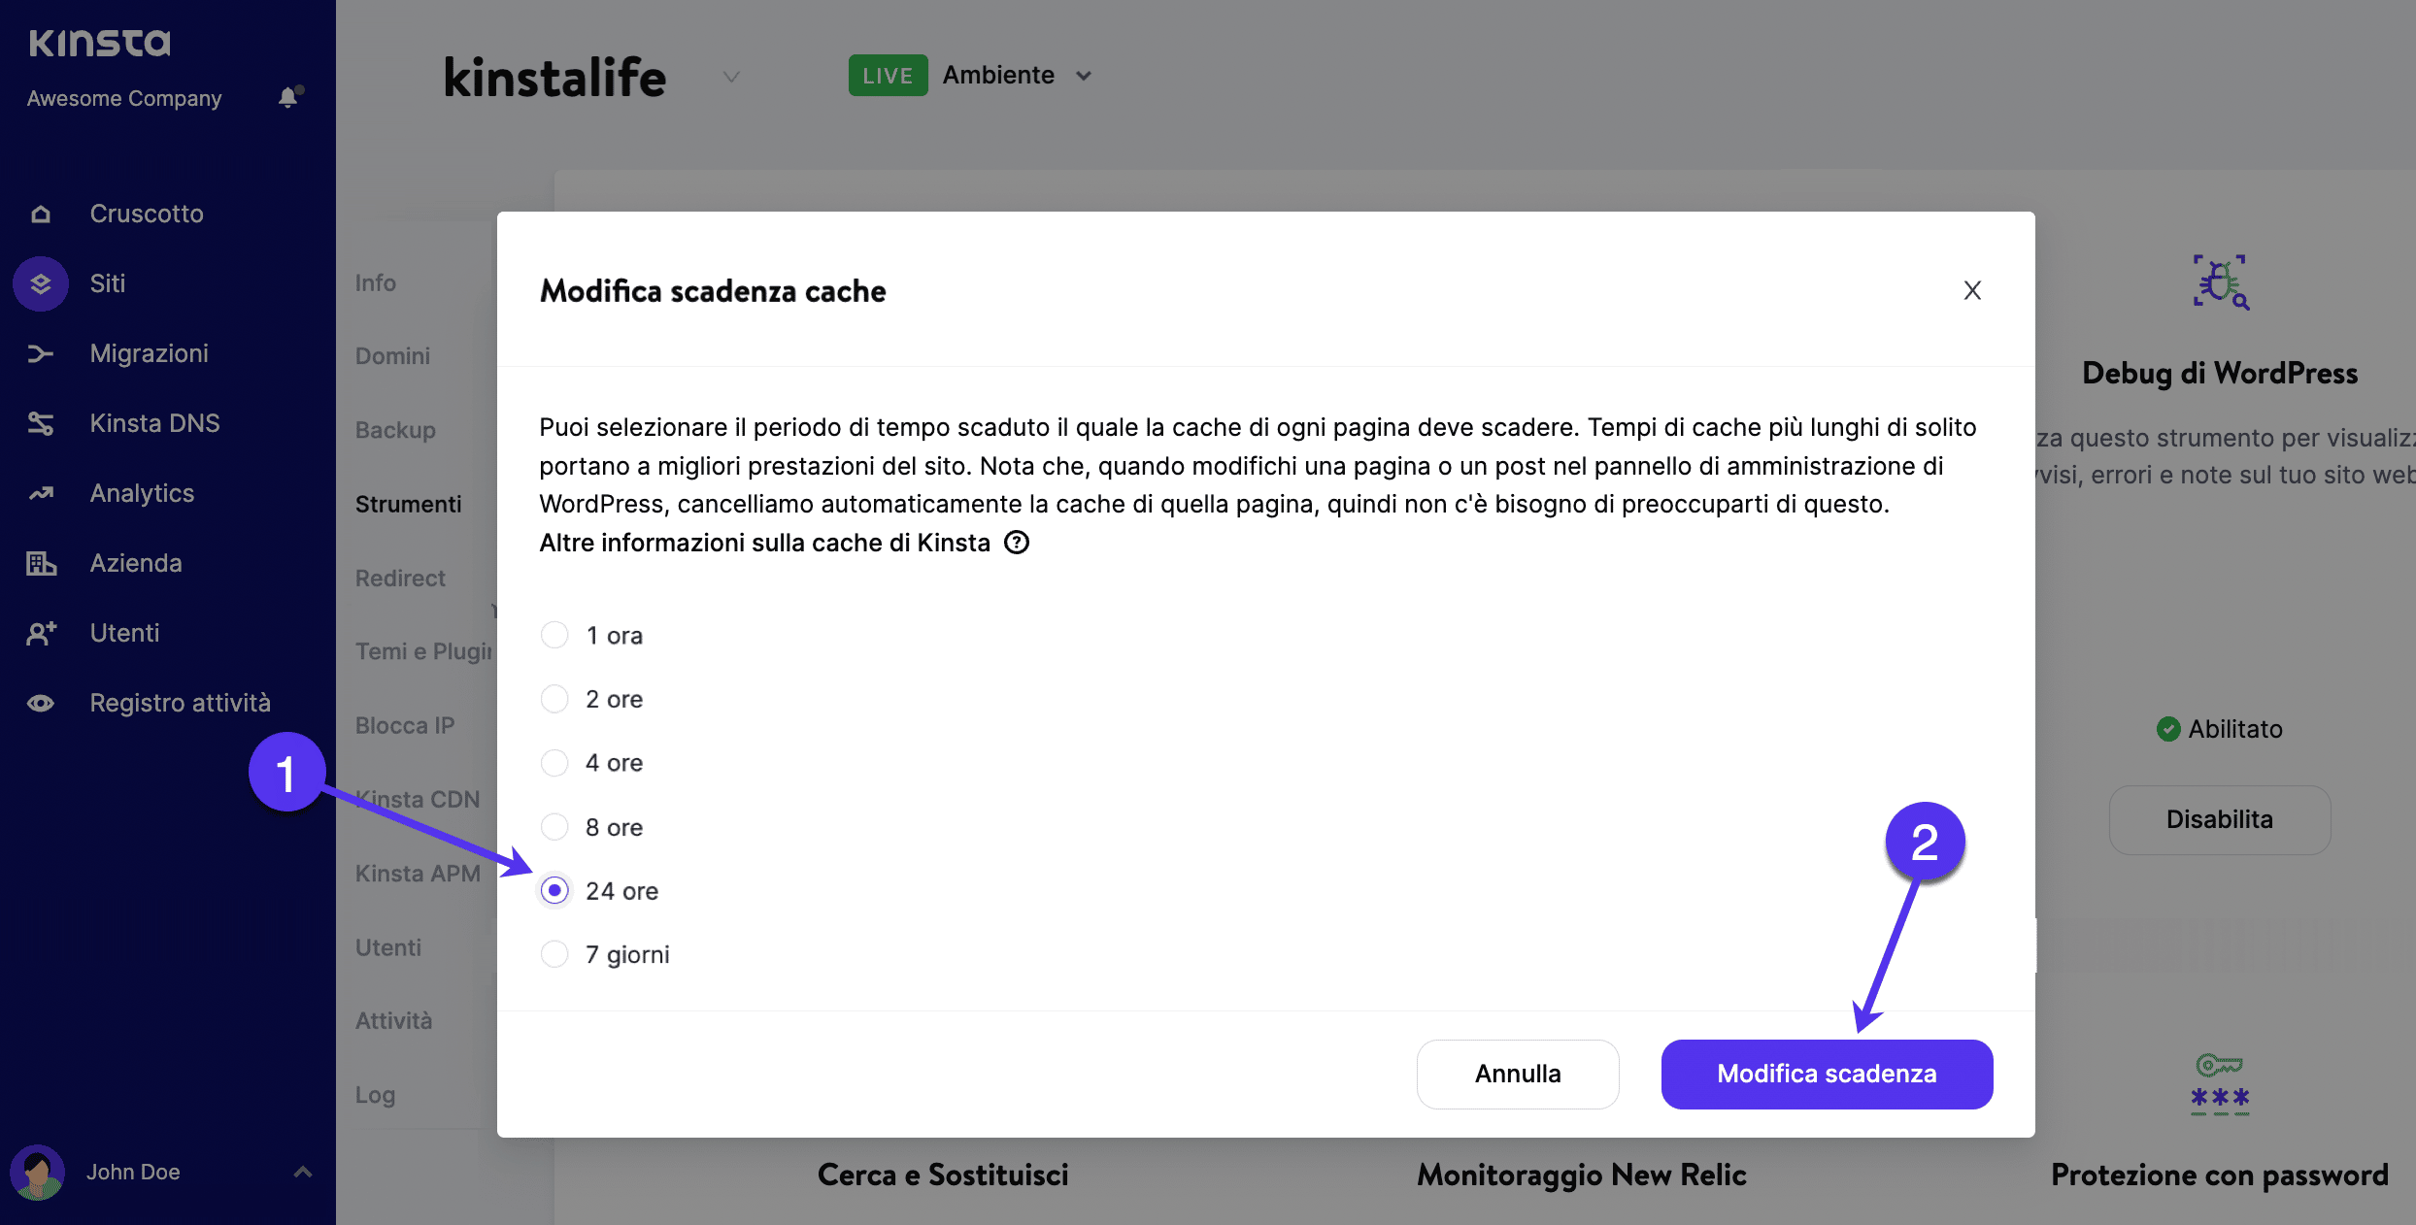
Task: Open the Cruscotto home icon
Action: coord(41,213)
